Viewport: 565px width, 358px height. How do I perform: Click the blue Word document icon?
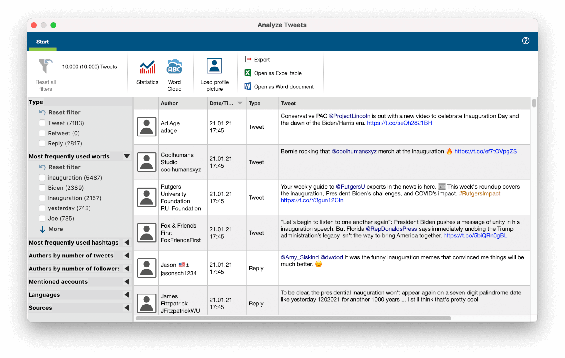248,86
